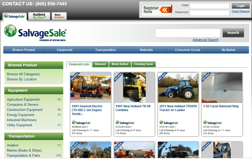Viewport: 252px width, 159px height.
Task: Select the SalvageSale top tab
Action: 14,16
